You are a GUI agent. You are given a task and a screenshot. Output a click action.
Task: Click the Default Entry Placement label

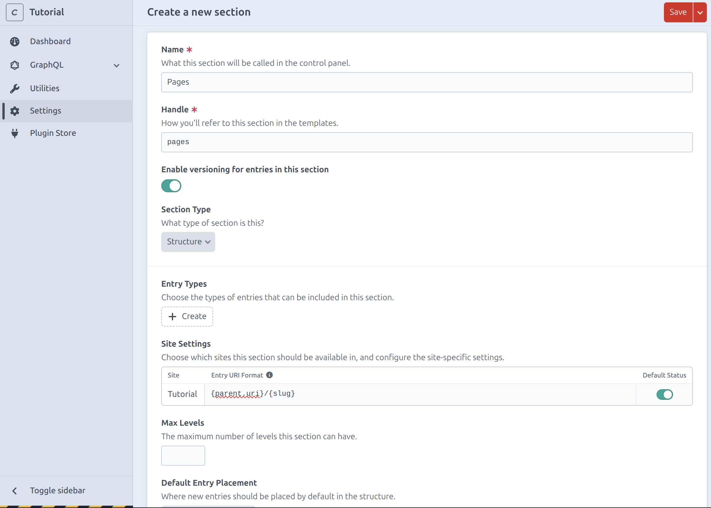tap(209, 483)
